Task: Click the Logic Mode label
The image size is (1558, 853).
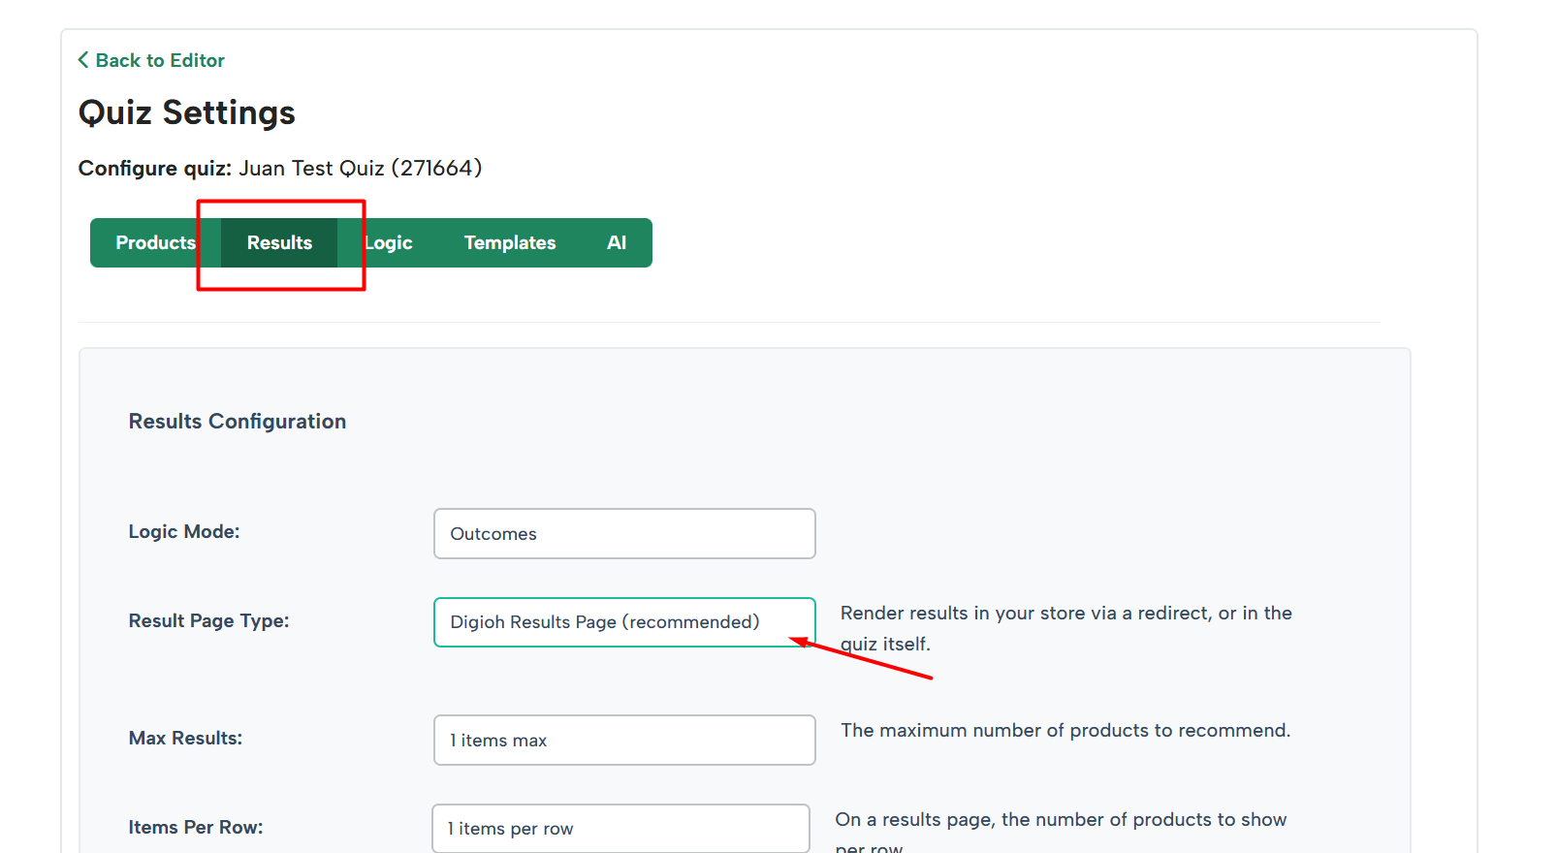Action: (184, 532)
